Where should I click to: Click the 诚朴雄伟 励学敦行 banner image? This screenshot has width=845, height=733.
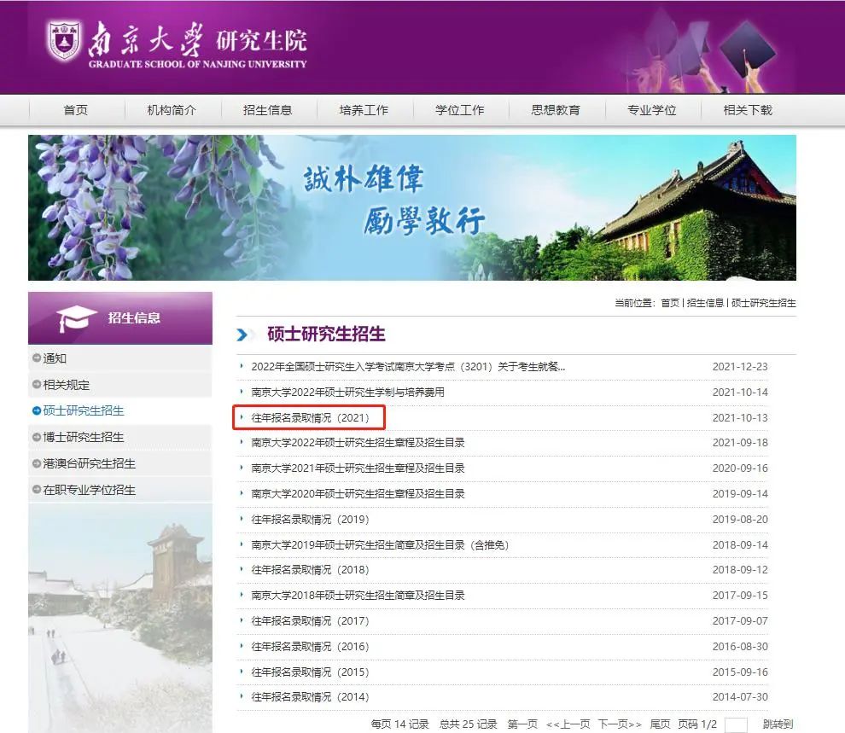point(412,208)
